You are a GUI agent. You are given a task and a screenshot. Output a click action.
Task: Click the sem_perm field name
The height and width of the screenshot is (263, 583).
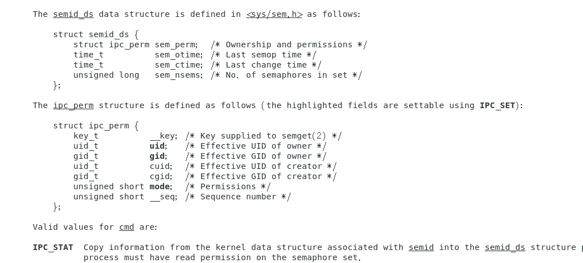[175, 44]
